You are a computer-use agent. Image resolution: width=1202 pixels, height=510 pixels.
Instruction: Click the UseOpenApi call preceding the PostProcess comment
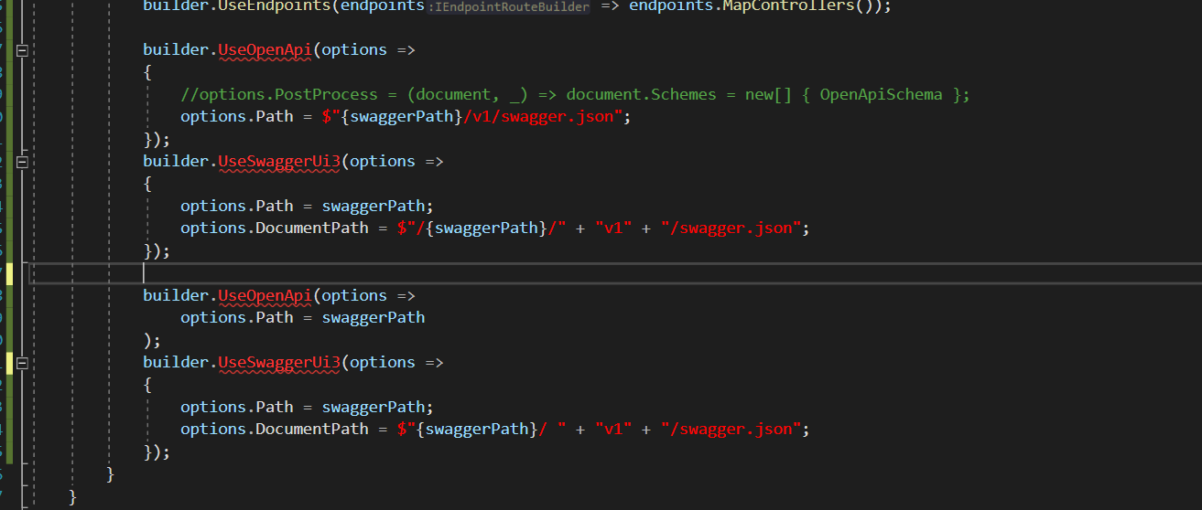265,49
